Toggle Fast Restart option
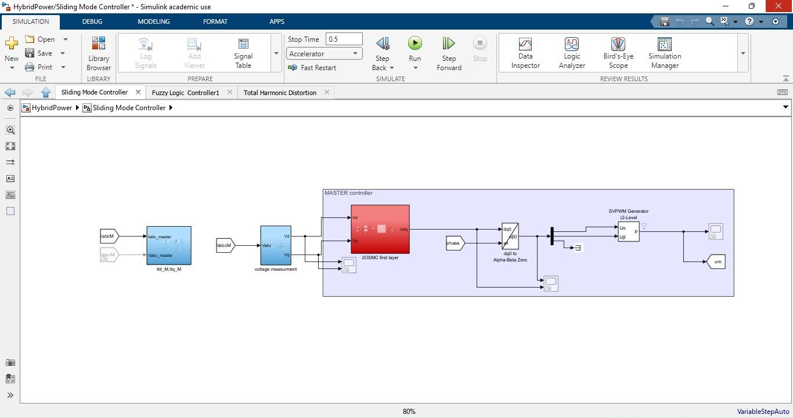793x418 pixels. pyautogui.click(x=312, y=68)
